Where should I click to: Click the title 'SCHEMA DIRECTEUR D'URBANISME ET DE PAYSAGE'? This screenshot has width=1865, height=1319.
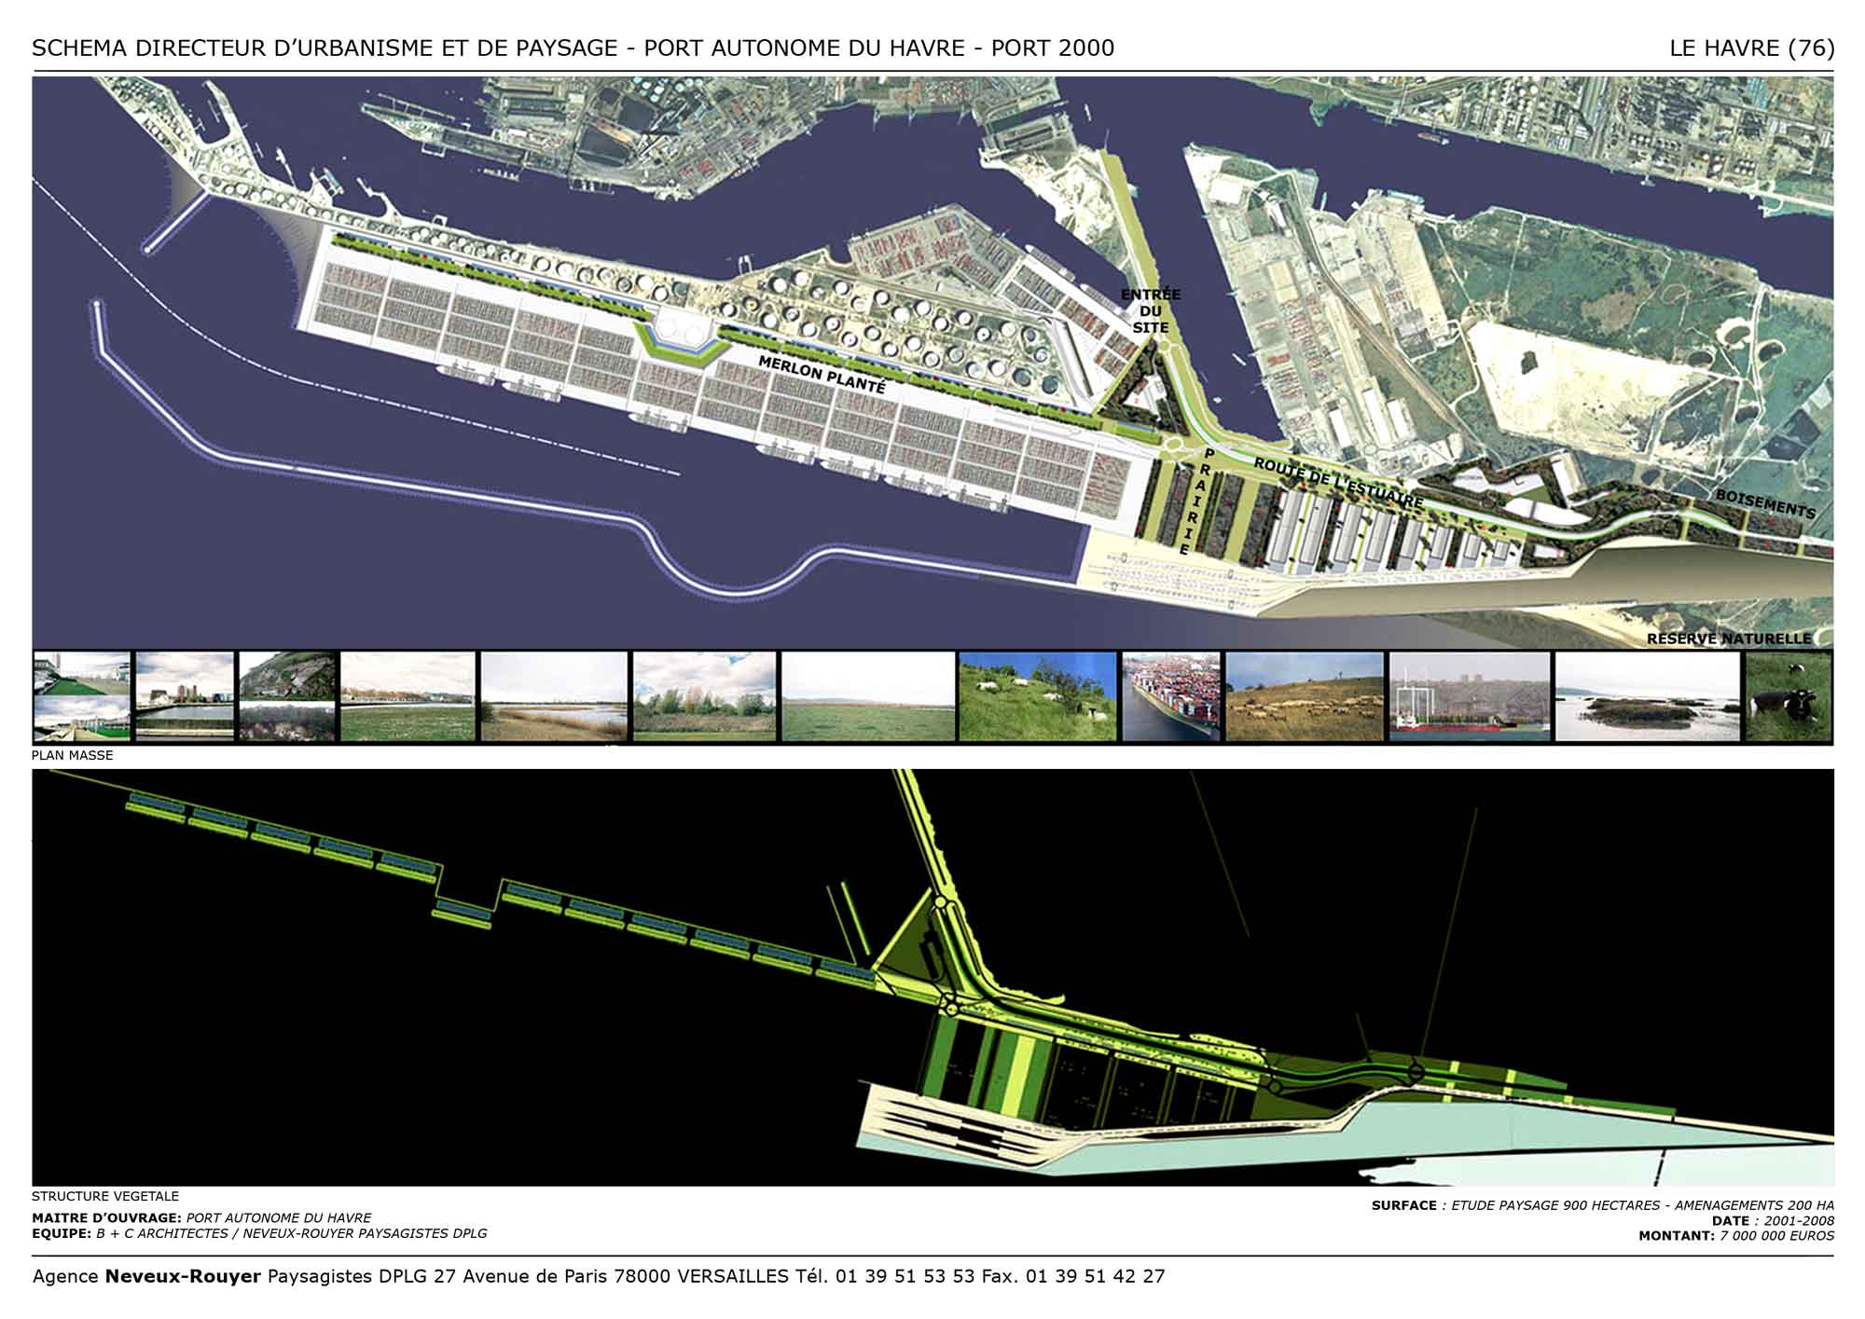[325, 48]
